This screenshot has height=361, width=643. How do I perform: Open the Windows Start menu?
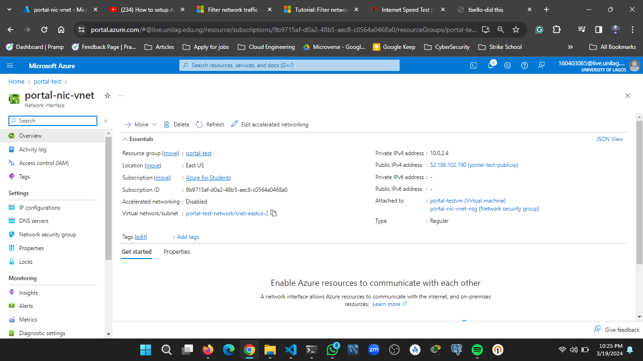tap(146, 350)
